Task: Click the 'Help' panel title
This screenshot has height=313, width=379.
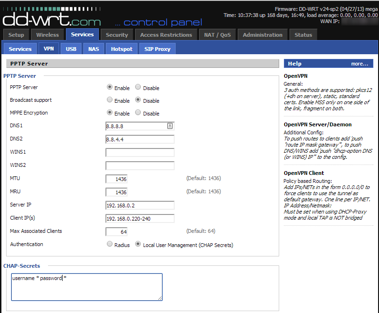Action: click(x=295, y=64)
